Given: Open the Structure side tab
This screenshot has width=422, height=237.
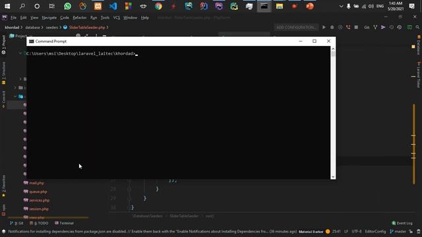Looking at the screenshot, I should [x=3, y=72].
